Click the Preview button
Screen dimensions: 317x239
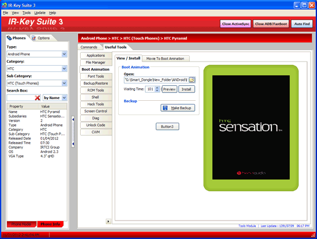click(169, 89)
